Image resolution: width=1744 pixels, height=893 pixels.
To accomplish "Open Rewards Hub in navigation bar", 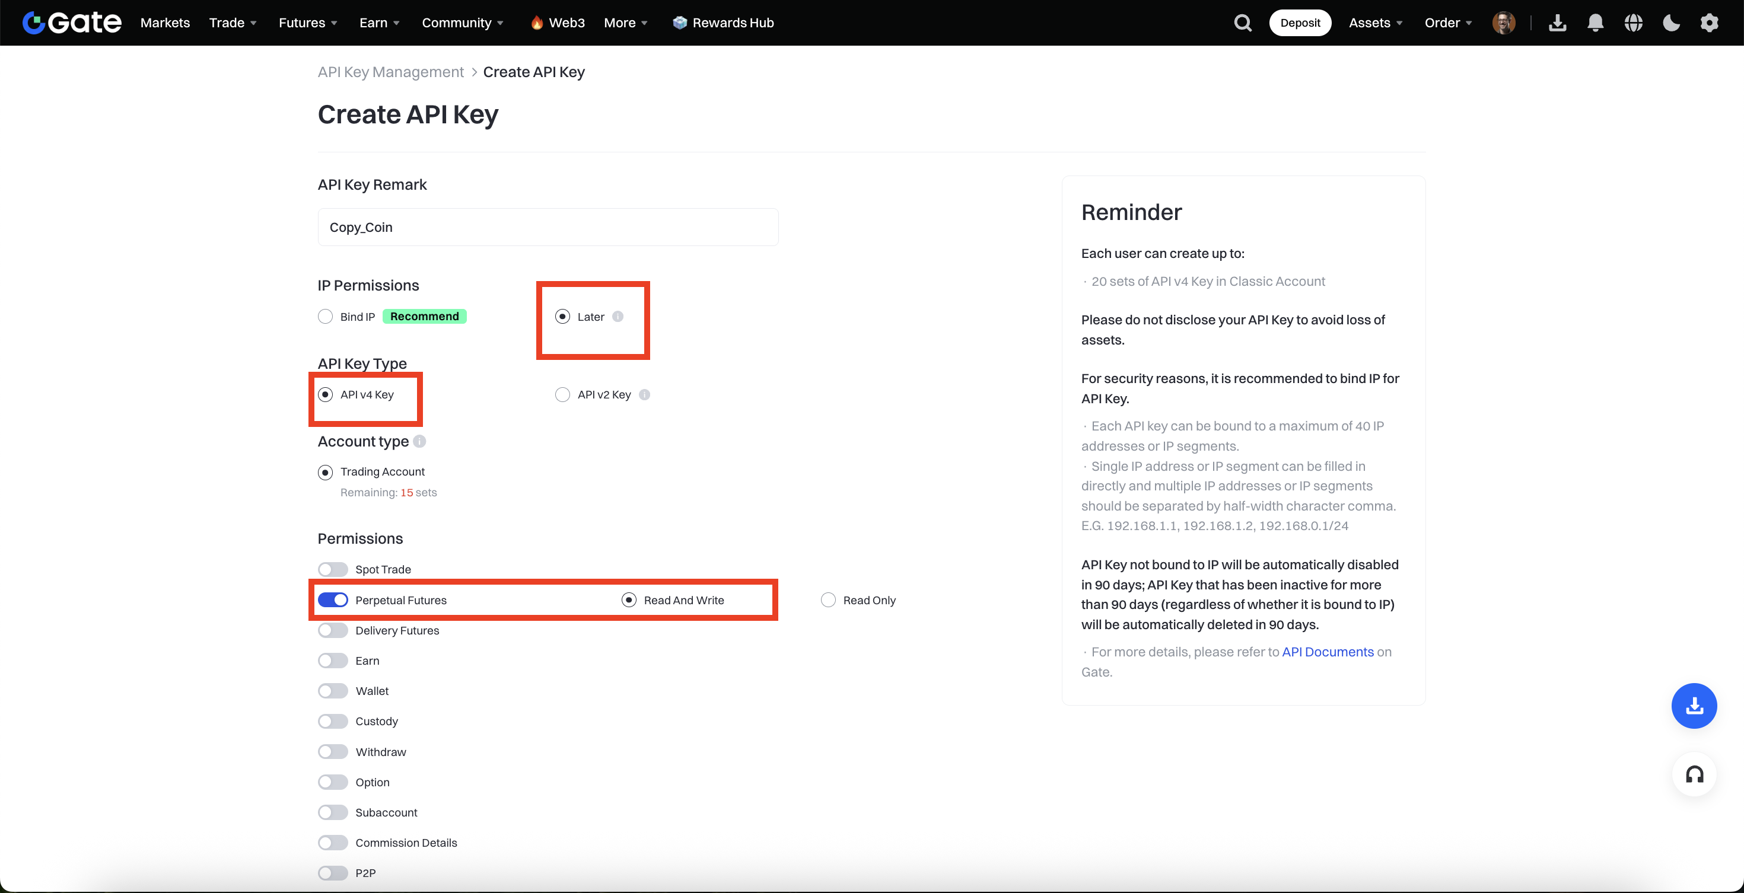I will click(723, 23).
